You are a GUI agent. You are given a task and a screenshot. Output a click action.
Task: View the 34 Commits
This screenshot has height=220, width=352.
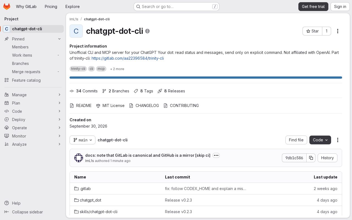pos(84,91)
